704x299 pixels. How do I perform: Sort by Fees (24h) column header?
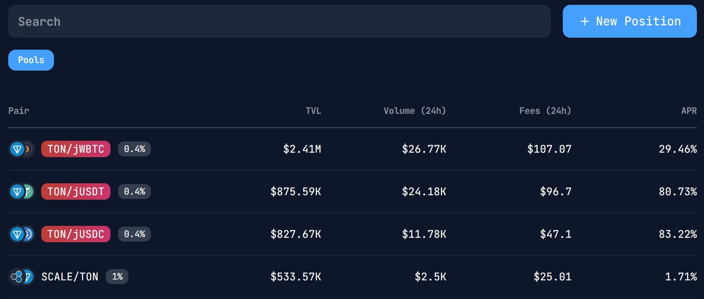(x=545, y=111)
